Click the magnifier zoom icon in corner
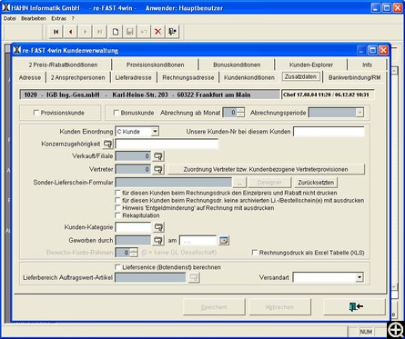The height and width of the screenshot is (339, 405). tap(396, 330)
